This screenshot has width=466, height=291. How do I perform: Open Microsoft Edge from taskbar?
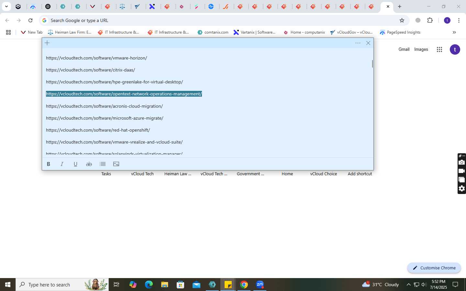149,285
